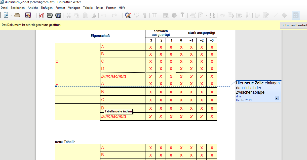Viewport: 307px width, 160px height.
Task: Expand the table grid dropdown arrow
Action: [x=160, y=15]
